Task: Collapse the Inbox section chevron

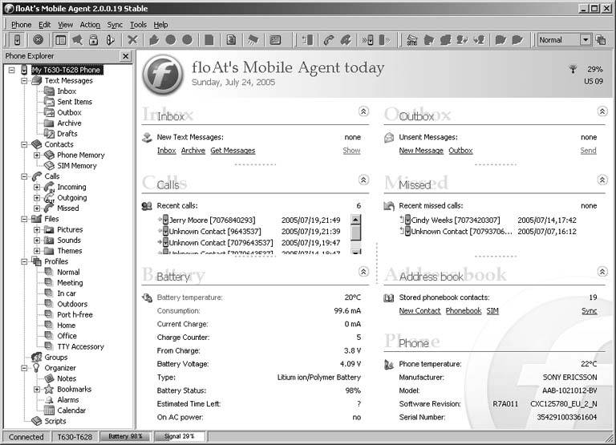Action: pyautogui.click(x=363, y=112)
